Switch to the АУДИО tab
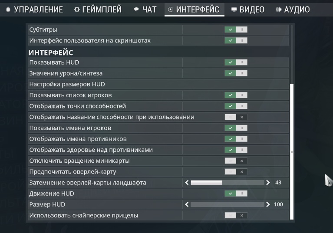This screenshot has width=333, height=233. pyautogui.click(x=293, y=10)
